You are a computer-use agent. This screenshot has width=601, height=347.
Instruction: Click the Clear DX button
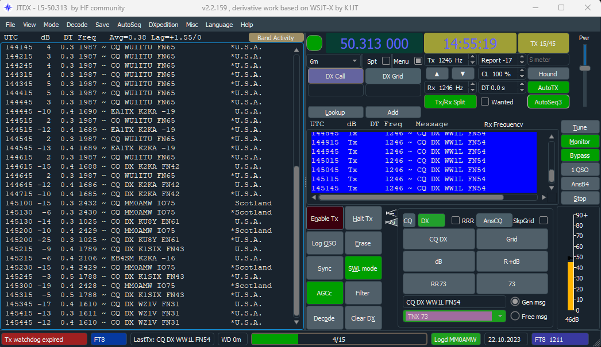point(363,318)
